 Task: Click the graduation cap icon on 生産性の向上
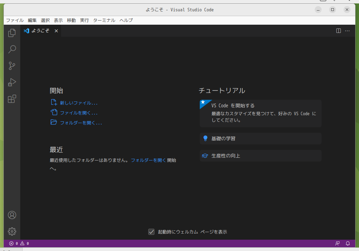pyautogui.click(x=205, y=156)
